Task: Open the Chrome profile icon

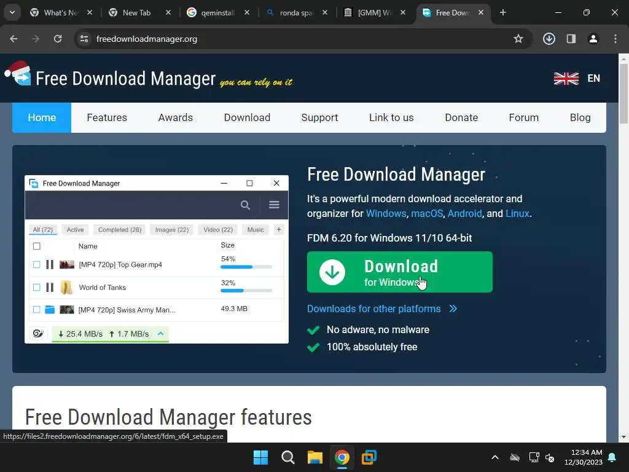Action: [593, 39]
